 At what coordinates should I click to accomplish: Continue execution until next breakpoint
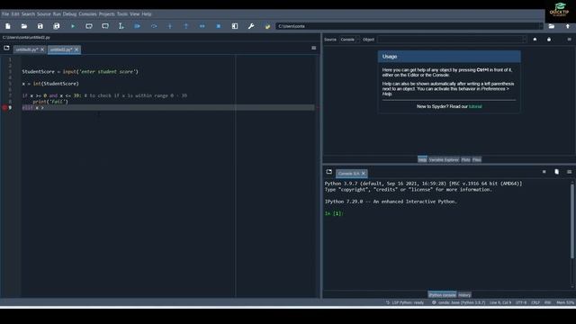pos(202,26)
